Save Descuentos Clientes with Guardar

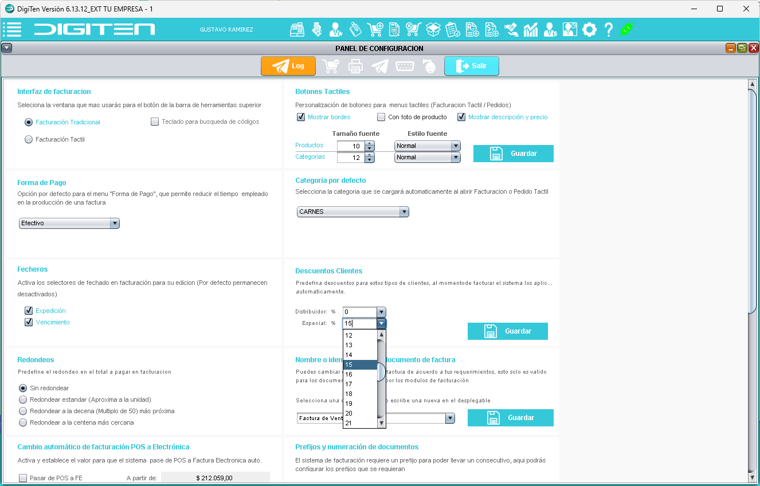(x=508, y=331)
